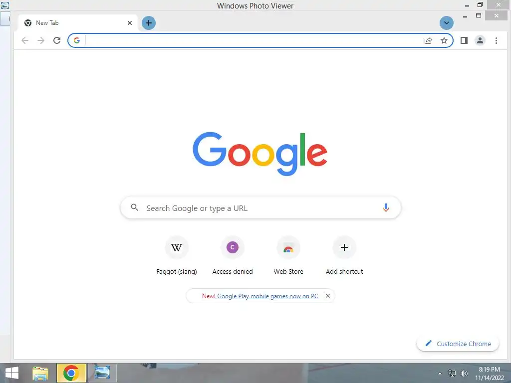Select the New Tab tab
511x383 pixels.
point(78,23)
